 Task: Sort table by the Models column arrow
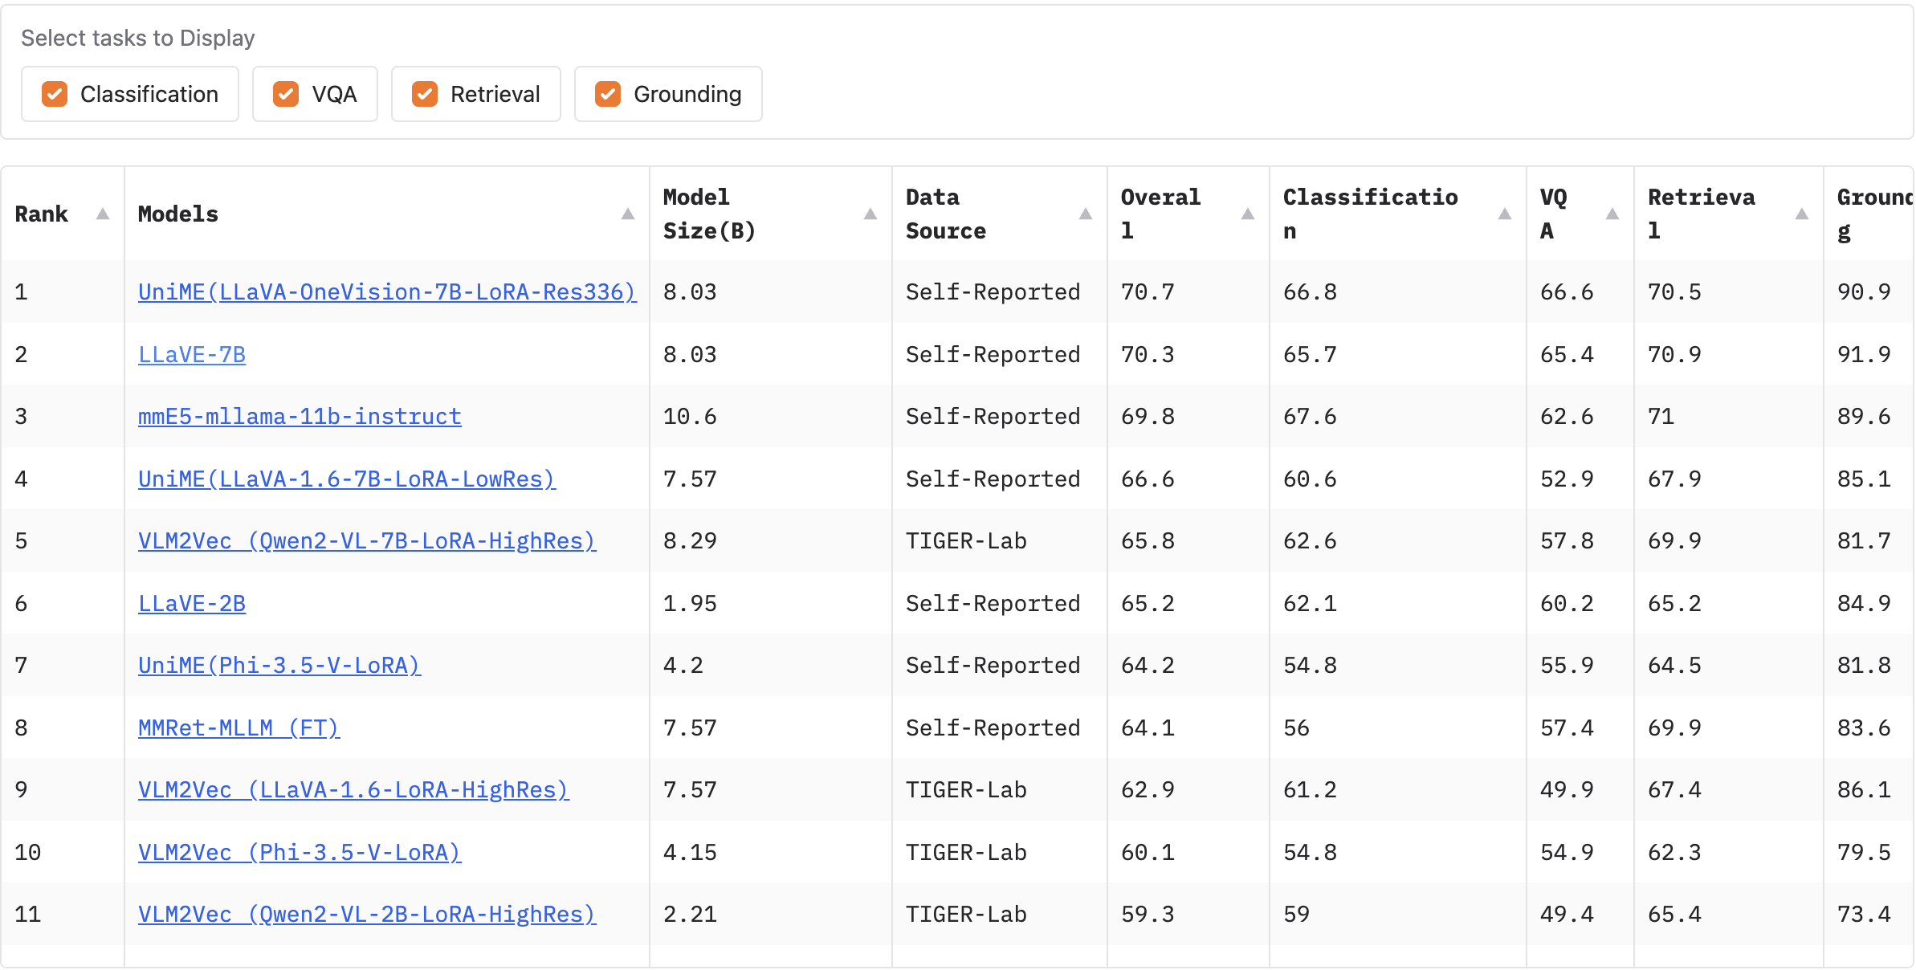click(x=628, y=214)
